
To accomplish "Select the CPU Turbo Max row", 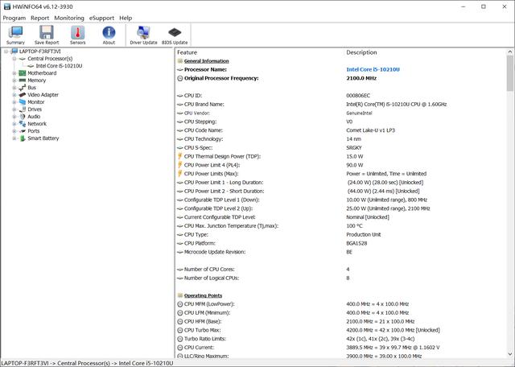I will click(x=341, y=330).
